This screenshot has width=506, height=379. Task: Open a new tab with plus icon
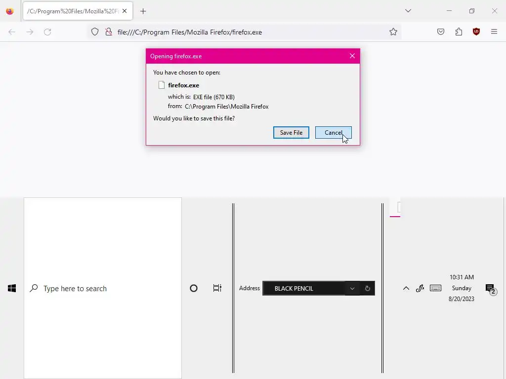click(x=143, y=11)
